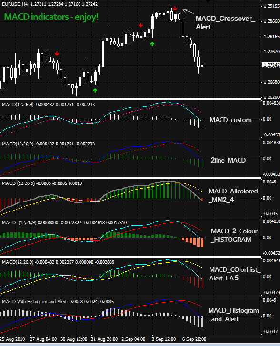Select the MACD_Allcolored_MM2_4 label
280x346 pixels.
coord(233,195)
